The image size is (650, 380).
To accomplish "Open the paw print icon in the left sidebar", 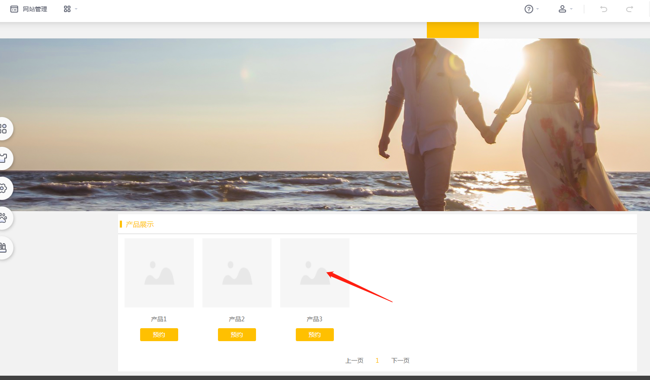I will (x=3, y=218).
